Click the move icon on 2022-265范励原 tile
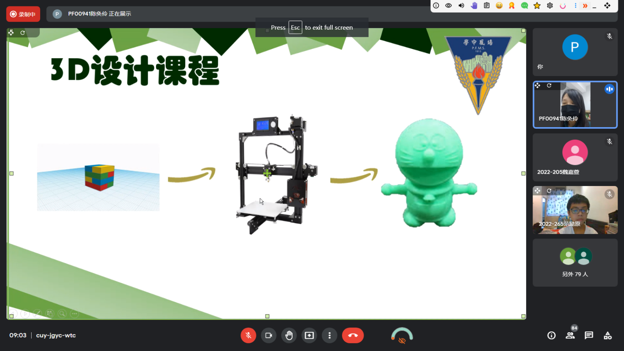 tap(537, 191)
